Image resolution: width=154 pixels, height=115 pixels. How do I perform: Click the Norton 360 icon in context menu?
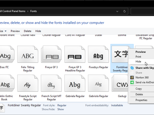click(x=132, y=78)
